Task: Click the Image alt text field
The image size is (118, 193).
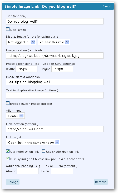Action: (x=55, y=82)
